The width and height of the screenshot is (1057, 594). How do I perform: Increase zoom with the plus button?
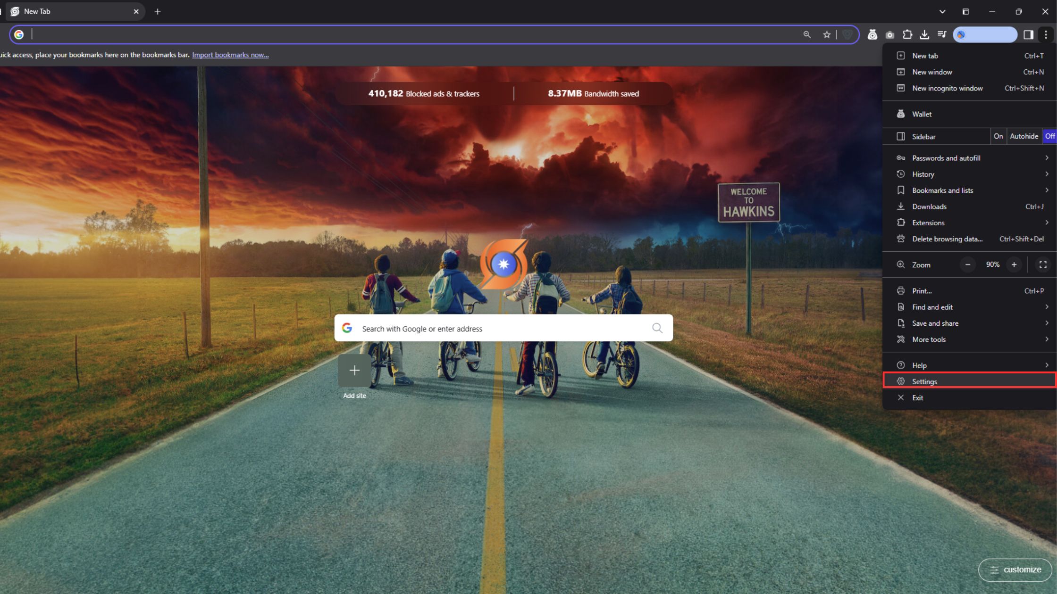point(1014,264)
